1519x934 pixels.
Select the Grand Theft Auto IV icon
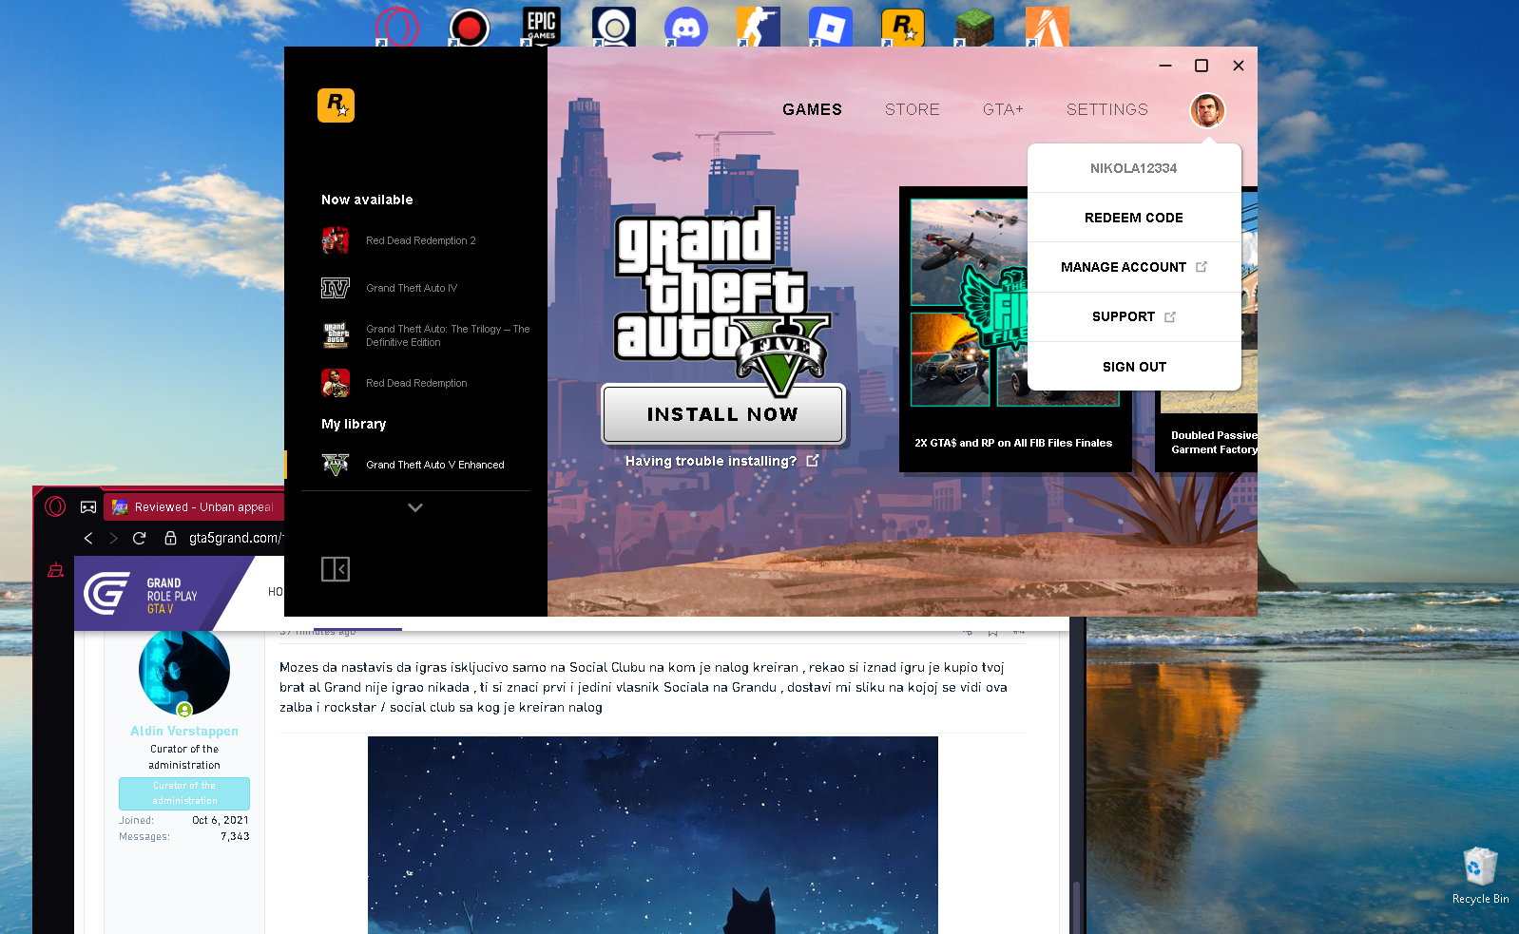tap(336, 288)
